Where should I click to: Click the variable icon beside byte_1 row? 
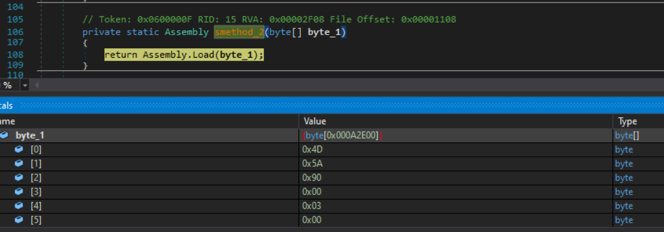pos(4,135)
